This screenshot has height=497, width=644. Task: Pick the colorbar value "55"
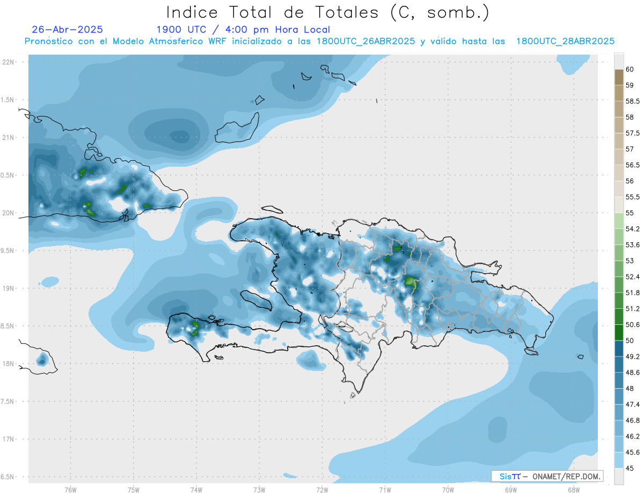coord(630,213)
